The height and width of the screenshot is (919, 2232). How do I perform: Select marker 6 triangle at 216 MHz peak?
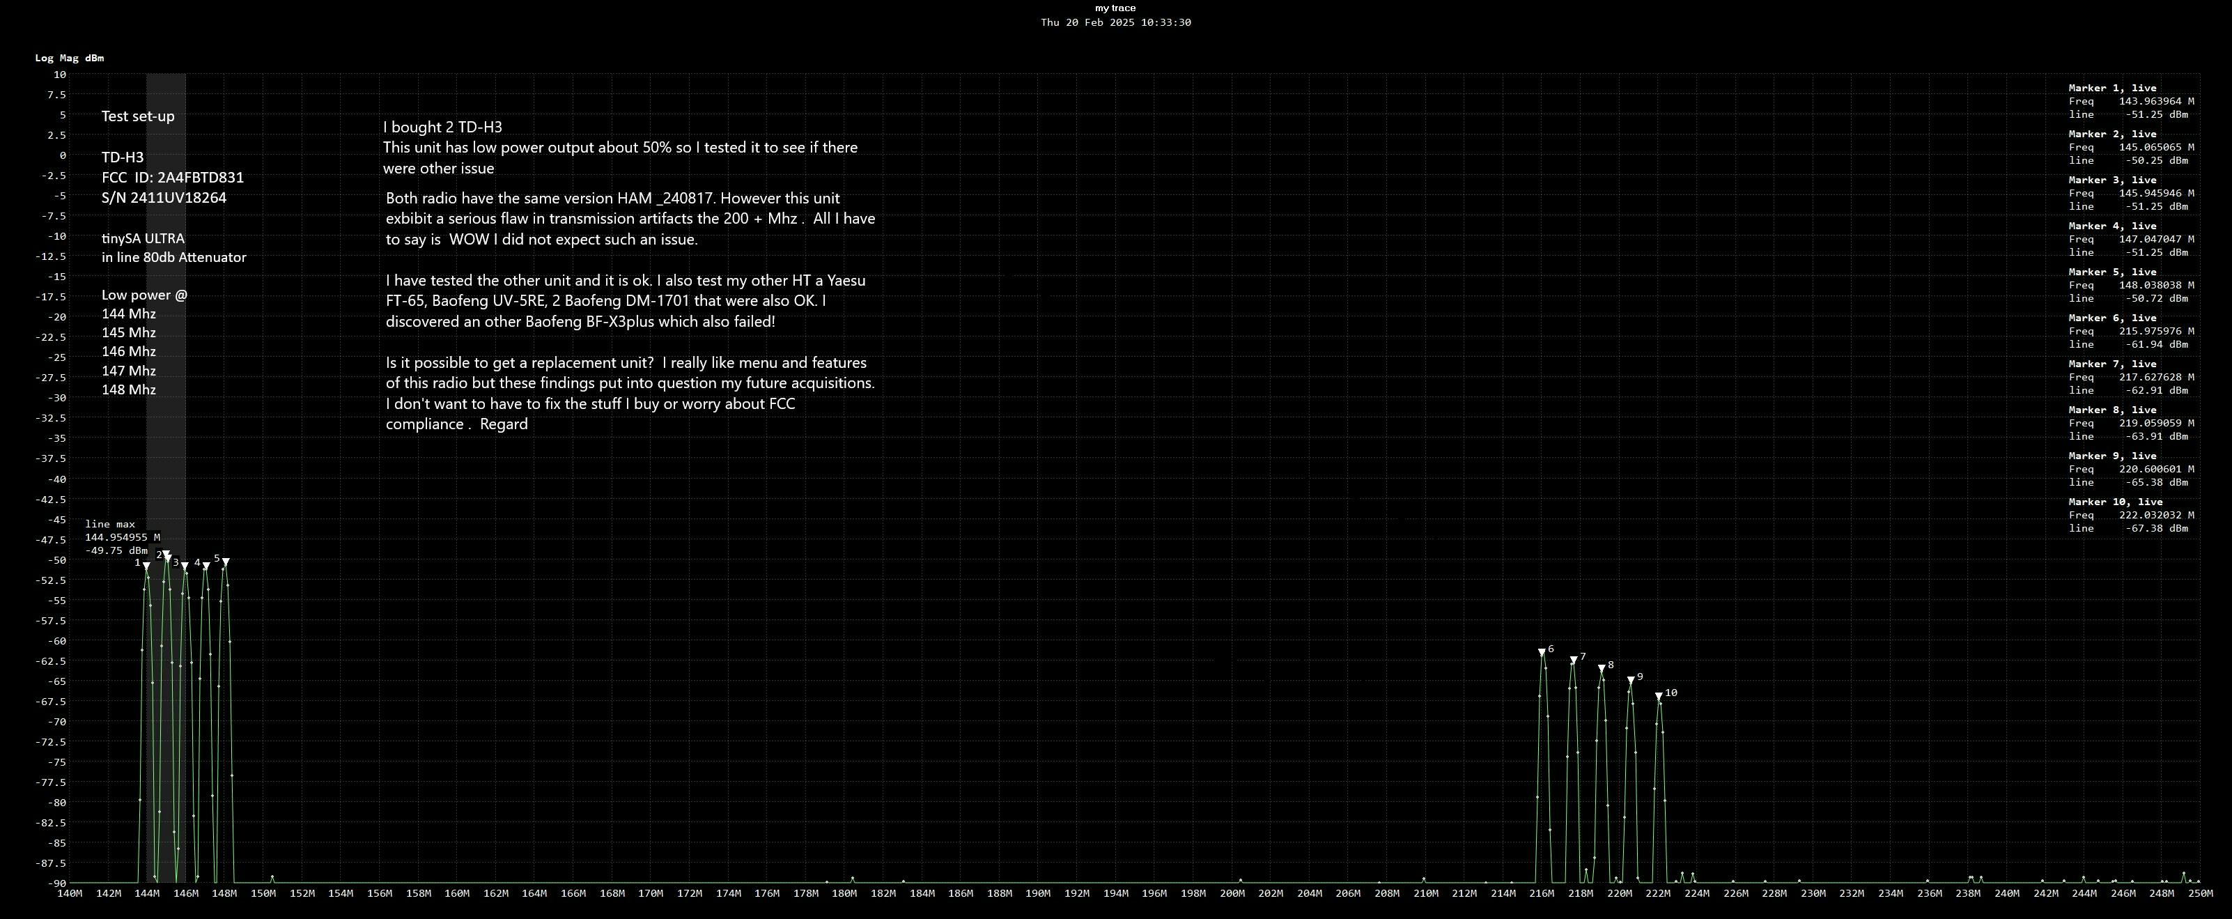(x=1542, y=652)
